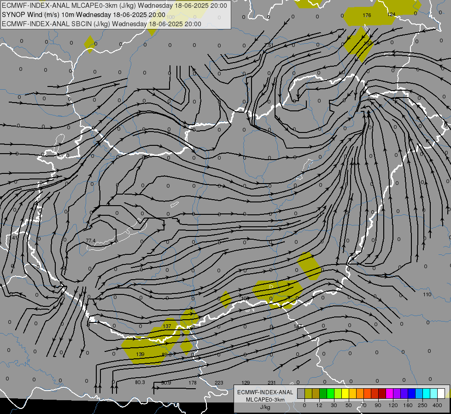451x414 pixels.
Task: Click the map value 231
Action: click(271, 383)
